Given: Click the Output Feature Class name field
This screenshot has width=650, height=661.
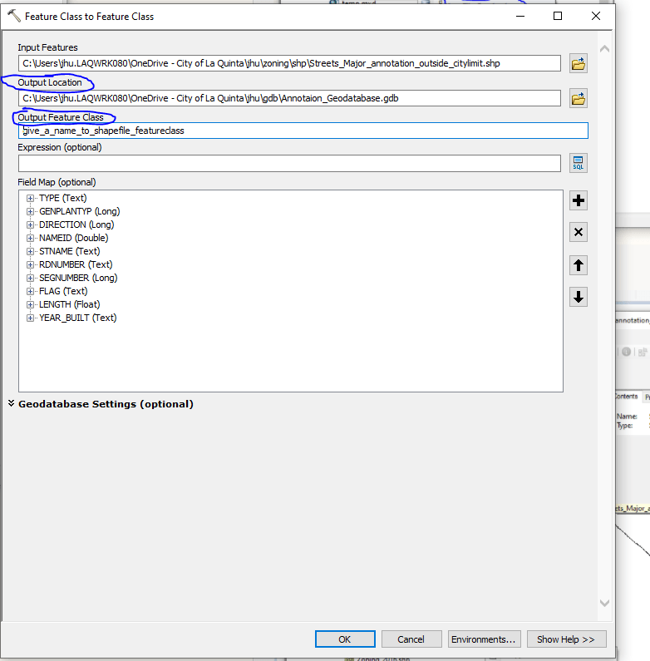Looking at the screenshot, I should click(x=303, y=131).
